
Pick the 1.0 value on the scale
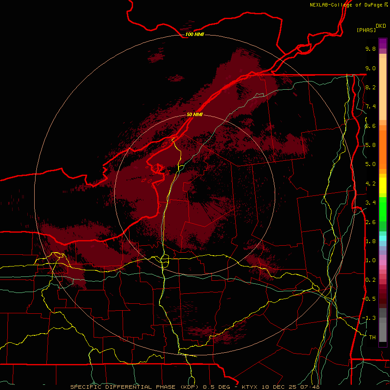pos(370,260)
